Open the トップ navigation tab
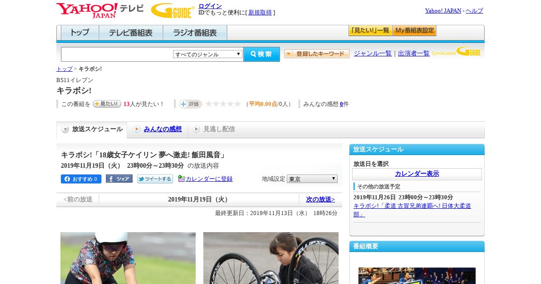 click(x=80, y=33)
